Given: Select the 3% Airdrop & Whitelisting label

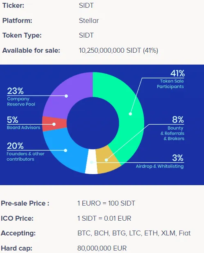Looking at the screenshot, I should click(x=160, y=161).
